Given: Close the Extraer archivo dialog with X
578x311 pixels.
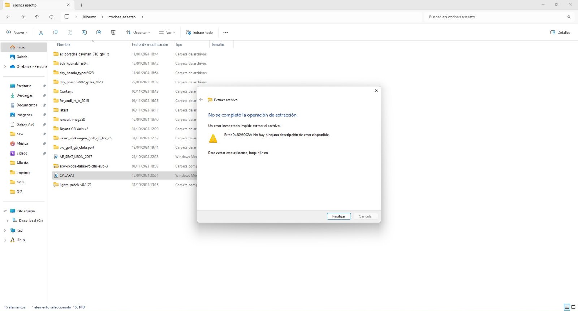Looking at the screenshot, I should [x=376, y=91].
